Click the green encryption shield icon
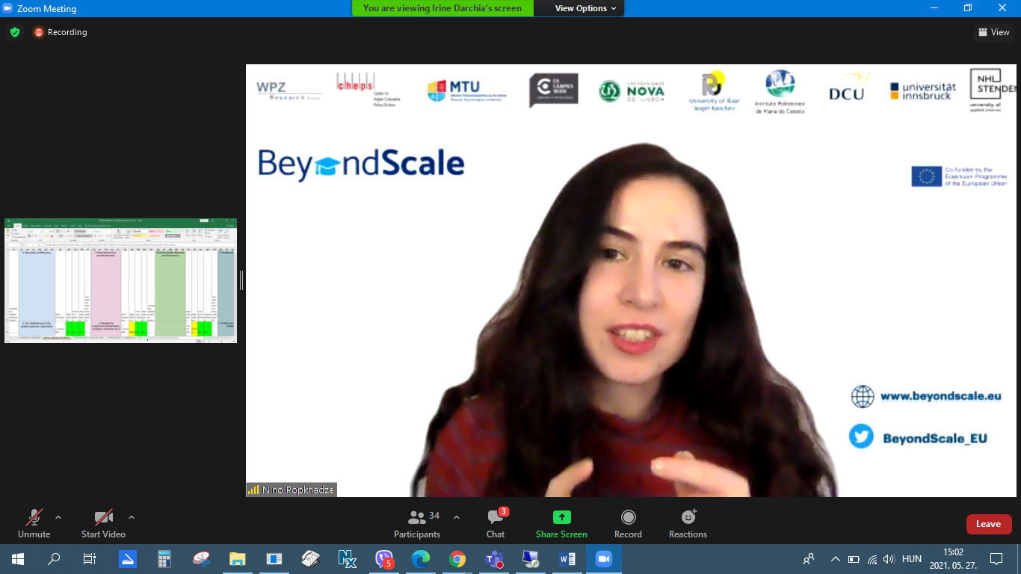The image size is (1021, 574). tap(15, 32)
